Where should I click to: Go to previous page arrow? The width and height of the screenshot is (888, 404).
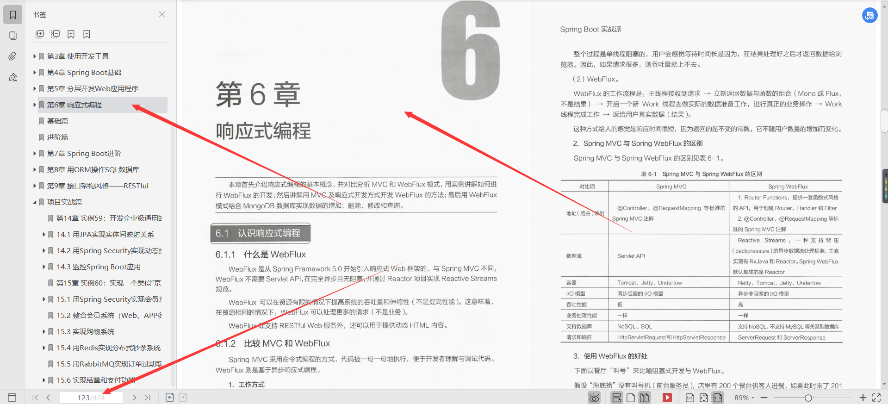point(48,398)
